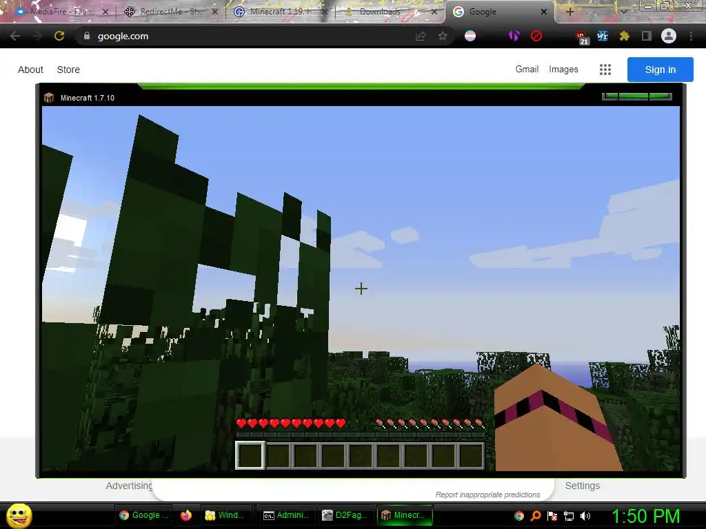Toggle the browser side panel

[647, 36]
